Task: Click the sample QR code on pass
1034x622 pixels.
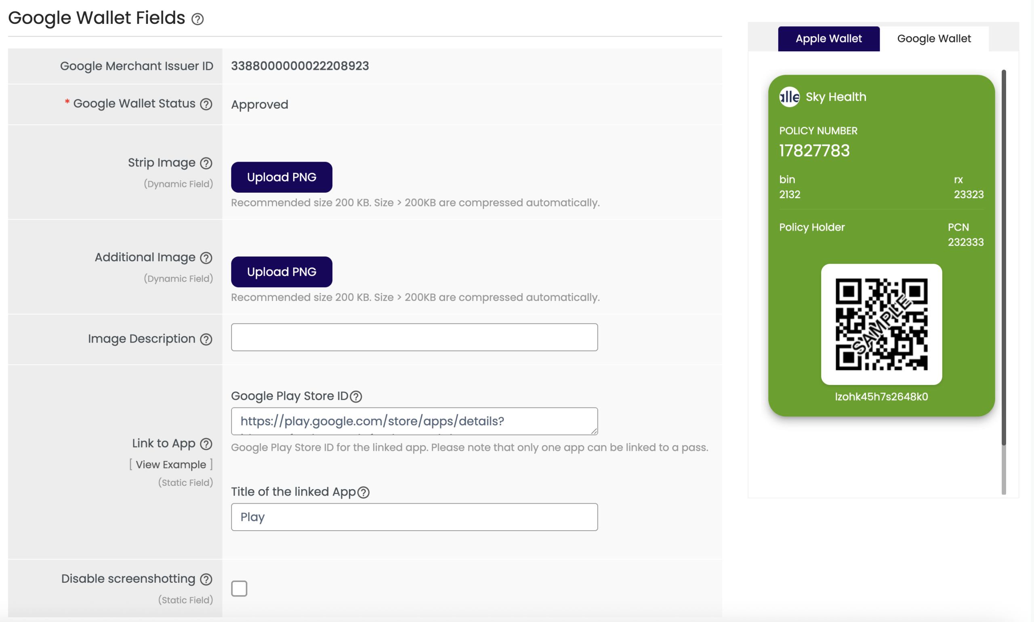Action: pos(881,324)
